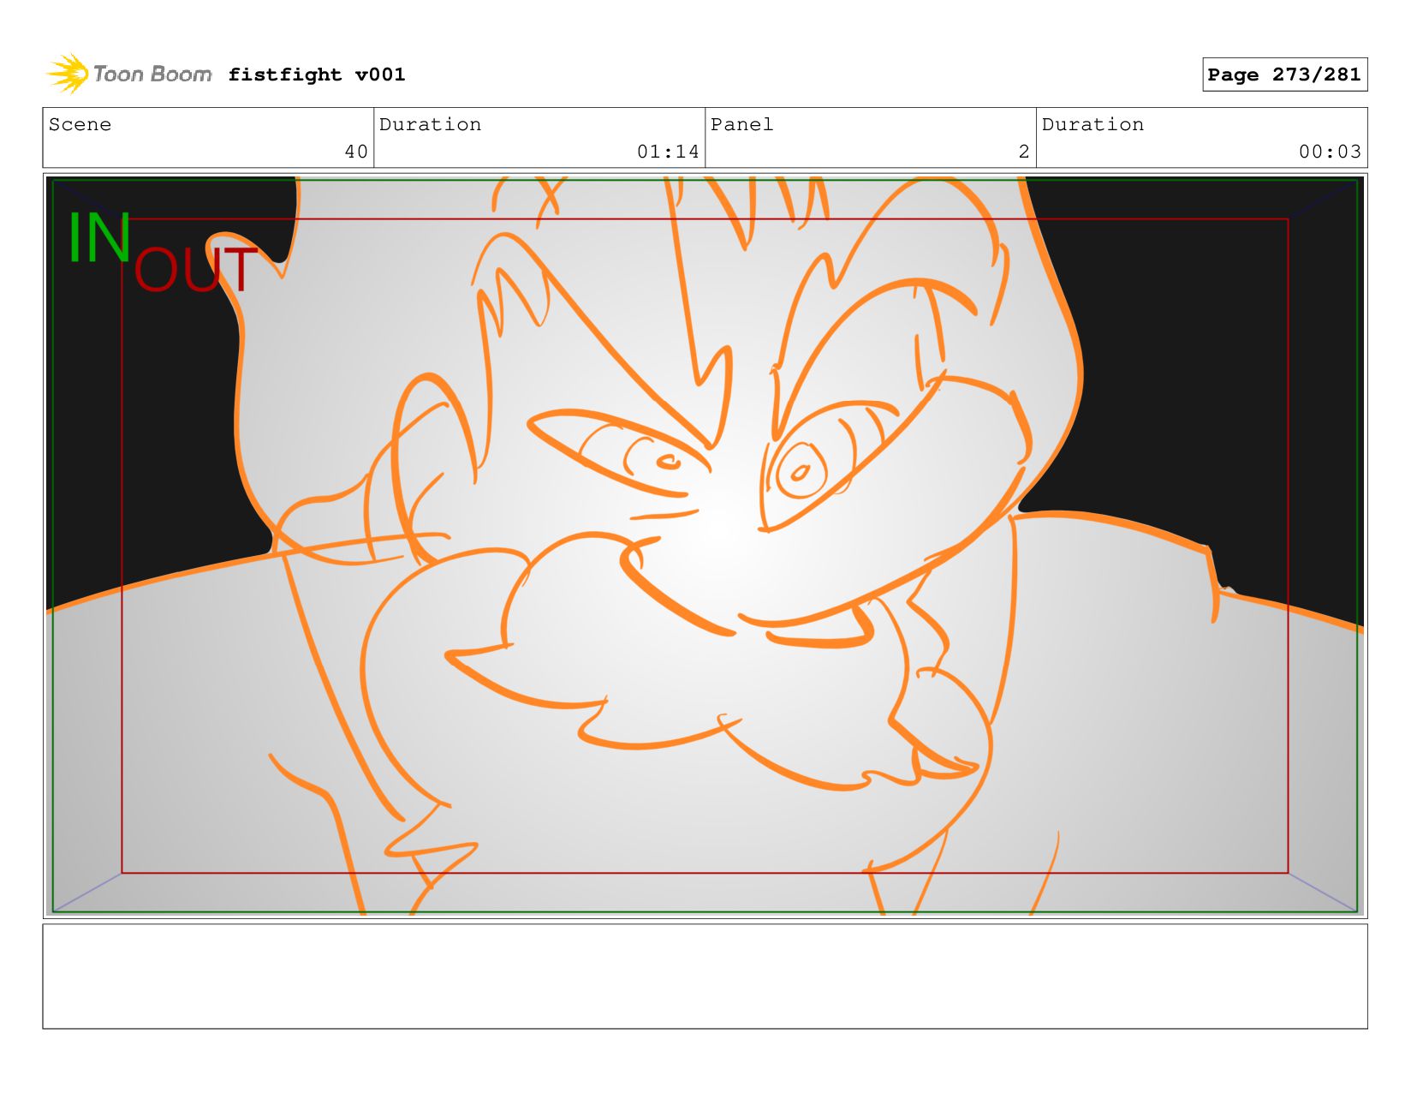
Task: Click the 'Page 273/281' page indicator
Action: (x=1284, y=75)
